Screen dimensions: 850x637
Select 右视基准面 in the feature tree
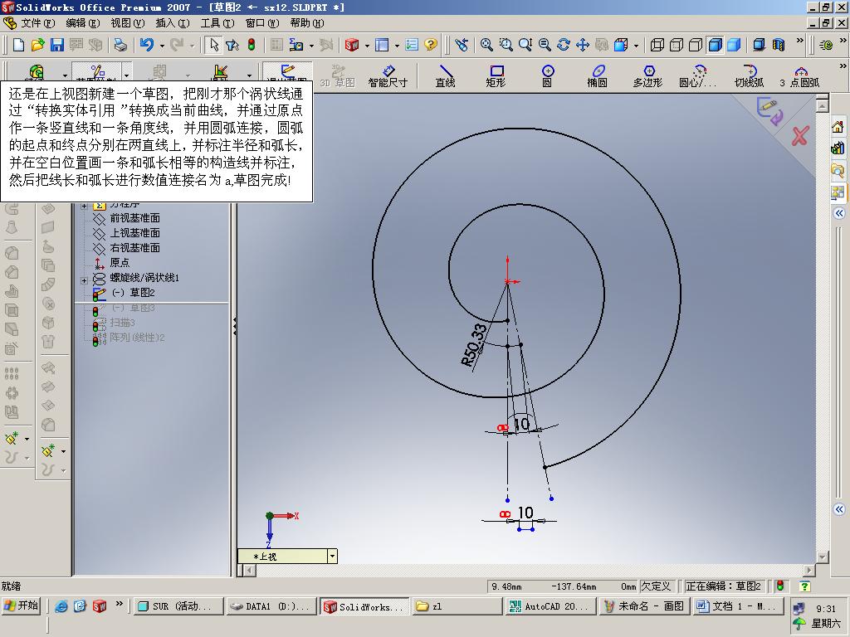click(x=135, y=247)
